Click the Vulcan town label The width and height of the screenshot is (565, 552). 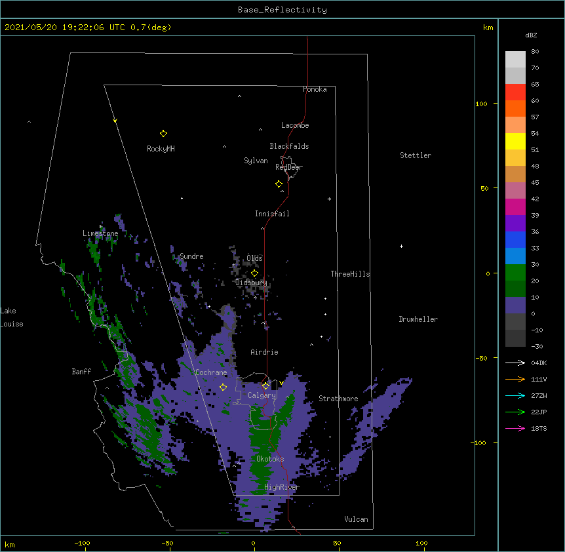click(x=356, y=519)
